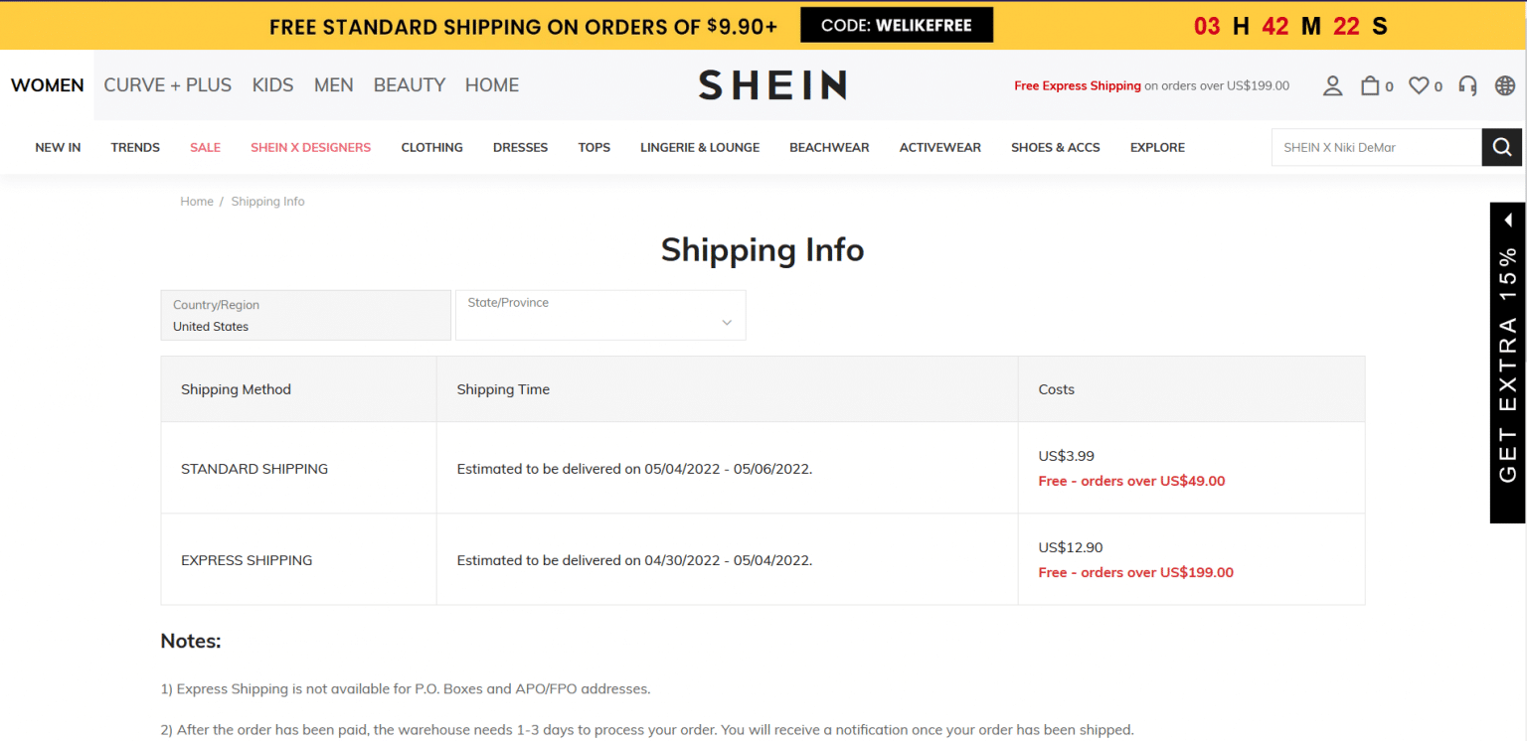Click the search magnifier icon
The image size is (1527, 741).
[x=1501, y=147]
